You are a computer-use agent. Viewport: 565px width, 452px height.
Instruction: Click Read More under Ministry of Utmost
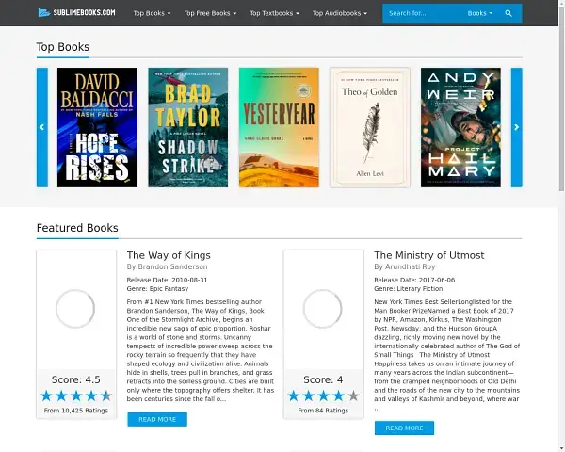403,428
